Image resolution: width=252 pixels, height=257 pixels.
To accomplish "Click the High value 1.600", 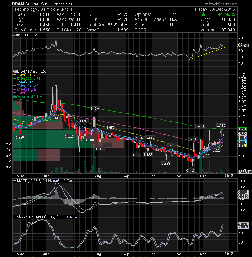I will click(45, 19).
